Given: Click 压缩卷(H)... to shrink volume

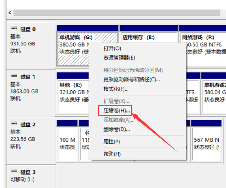Looking at the screenshot, I should pos(116,111).
